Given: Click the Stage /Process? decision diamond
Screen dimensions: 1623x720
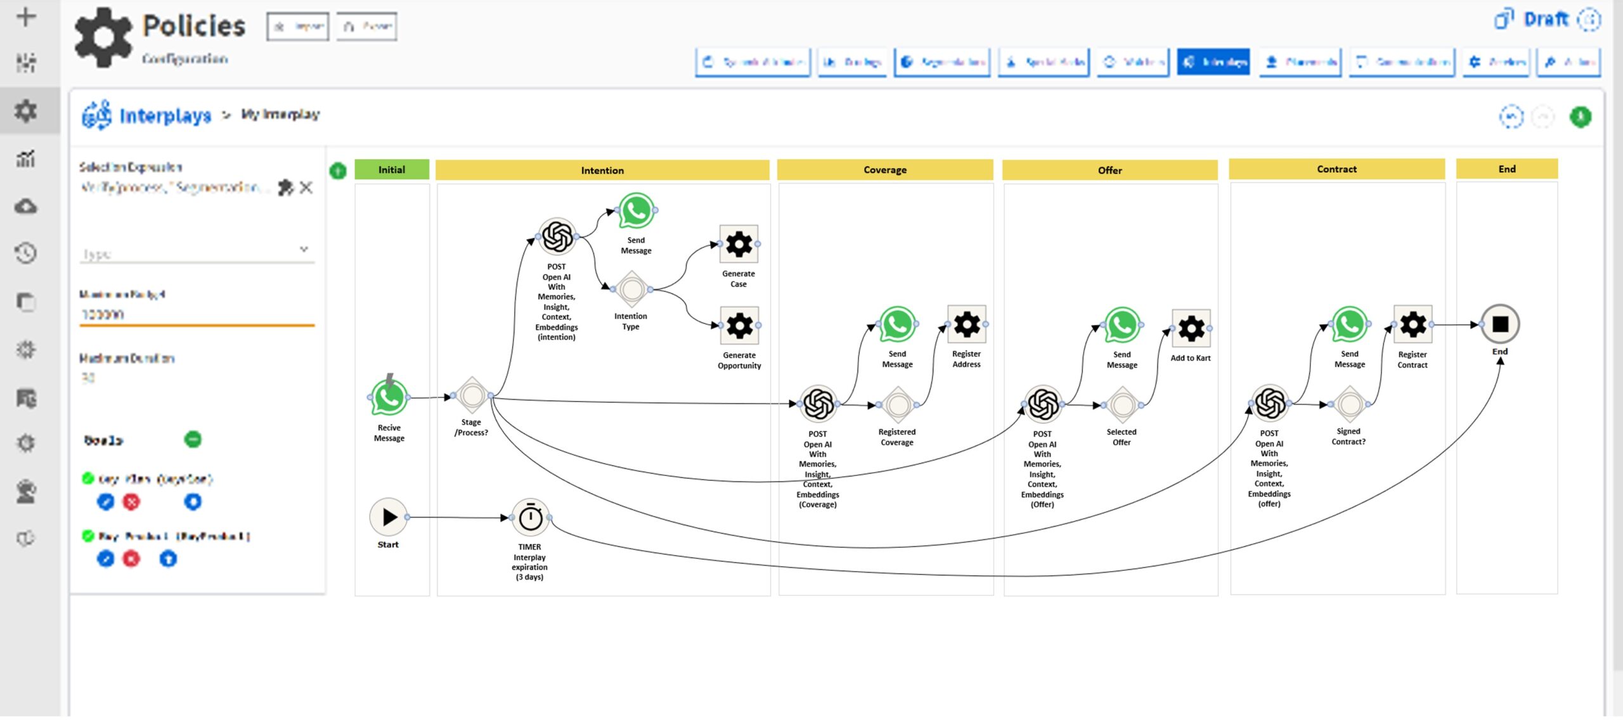Looking at the screenshot, I should click(x=472, y=396).
